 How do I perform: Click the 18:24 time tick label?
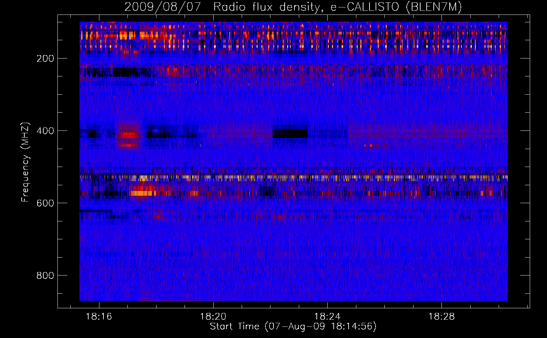click(328, 317)
